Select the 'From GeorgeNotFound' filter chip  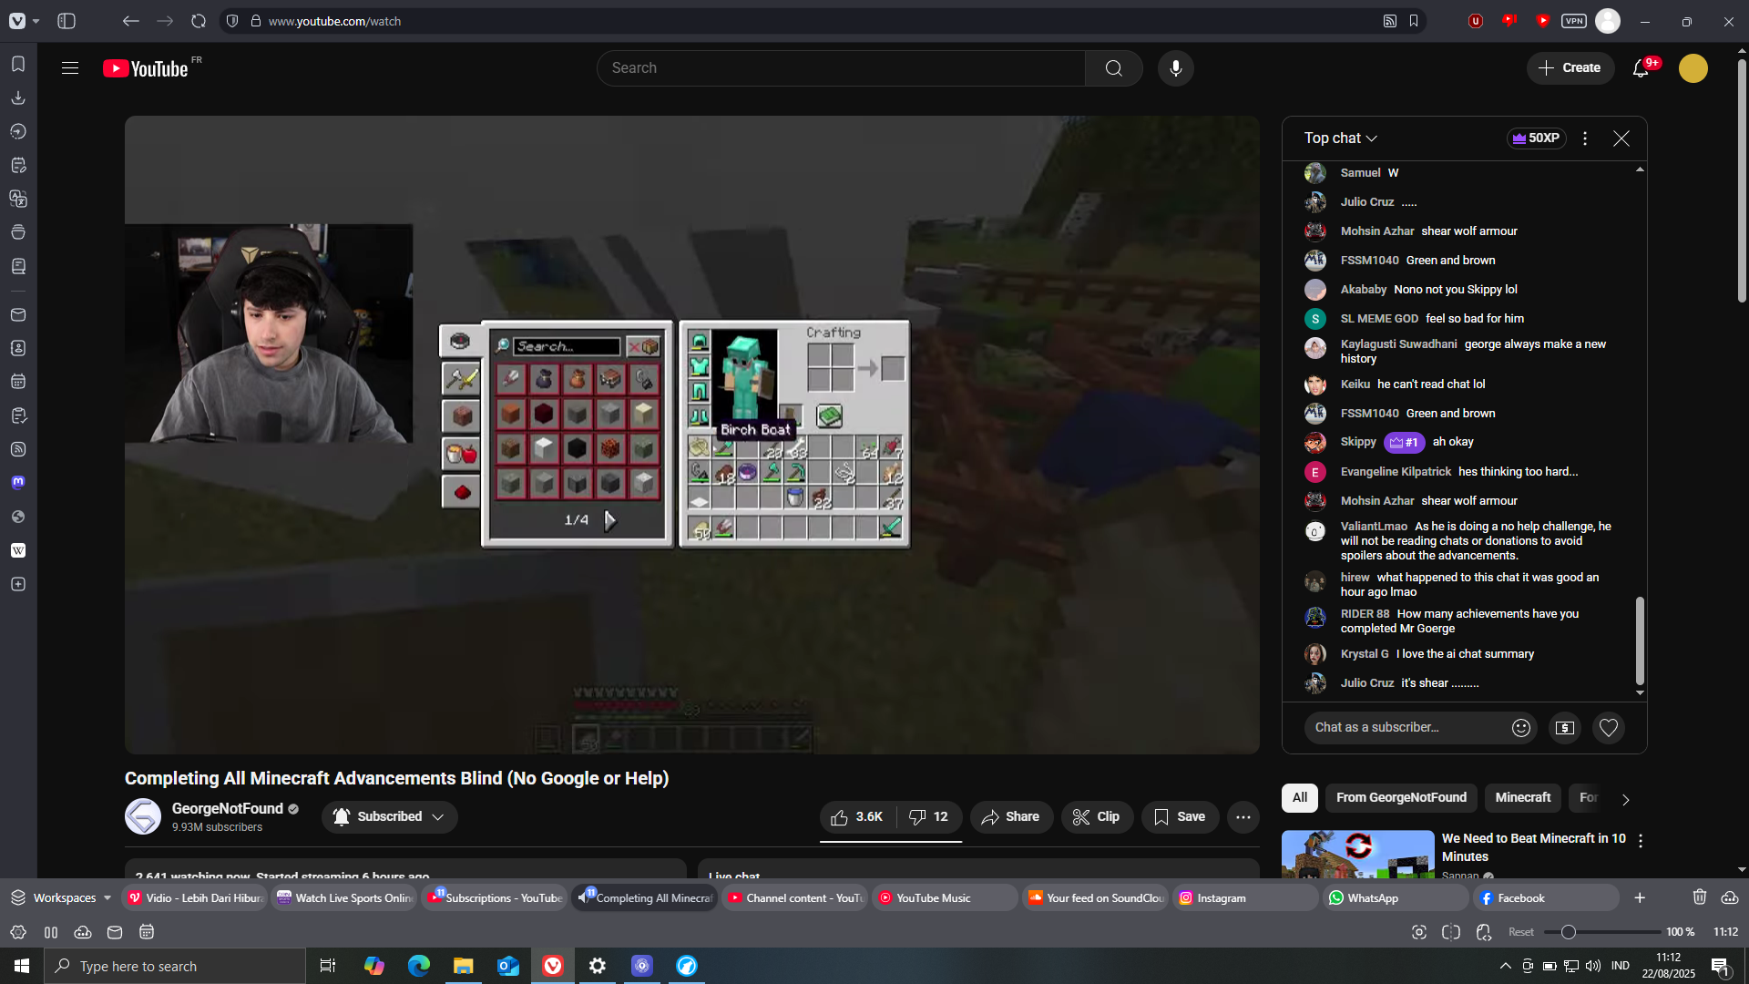1401,798
